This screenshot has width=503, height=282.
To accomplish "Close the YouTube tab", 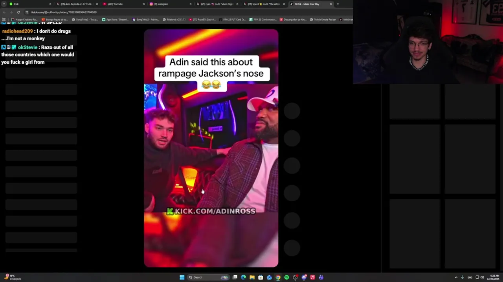I will click(x=144, y=4).
